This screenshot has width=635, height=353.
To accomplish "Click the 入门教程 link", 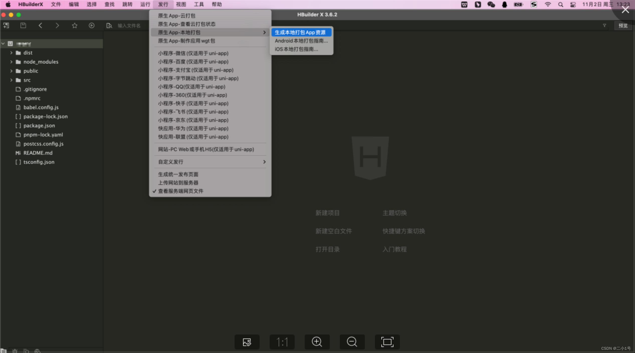I will (x=394, y=249).
